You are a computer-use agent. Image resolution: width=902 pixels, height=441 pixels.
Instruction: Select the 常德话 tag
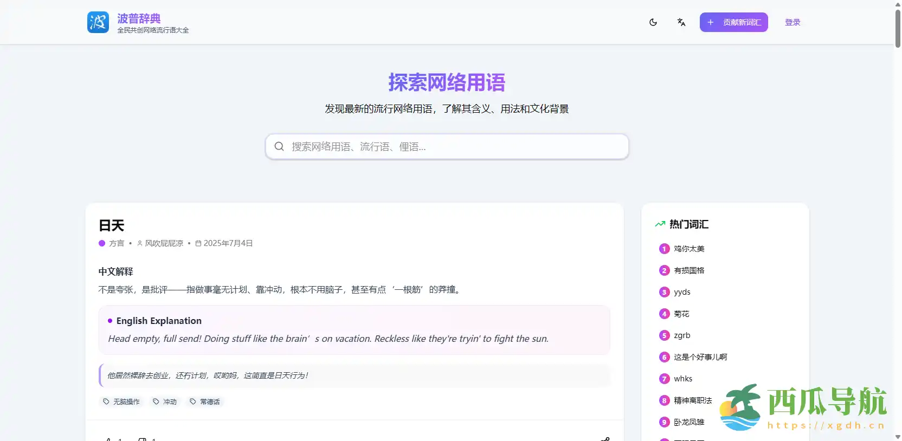coord(205,401)
